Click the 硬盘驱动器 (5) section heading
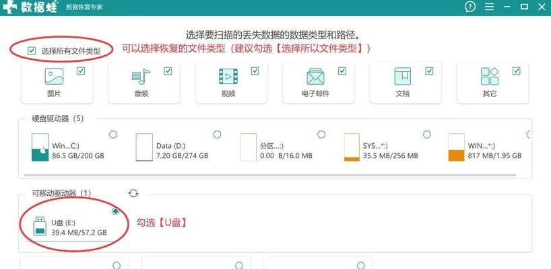 (x=58, y=118)
